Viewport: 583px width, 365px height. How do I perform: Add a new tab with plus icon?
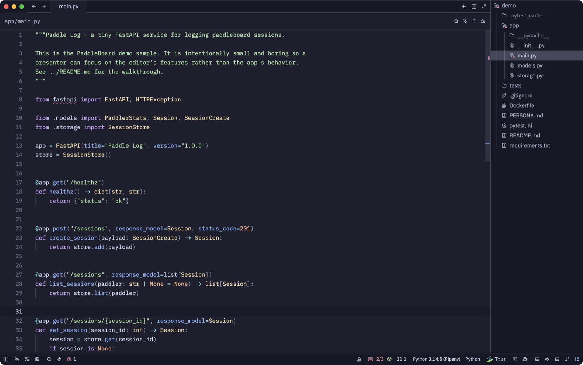(463, 7)
